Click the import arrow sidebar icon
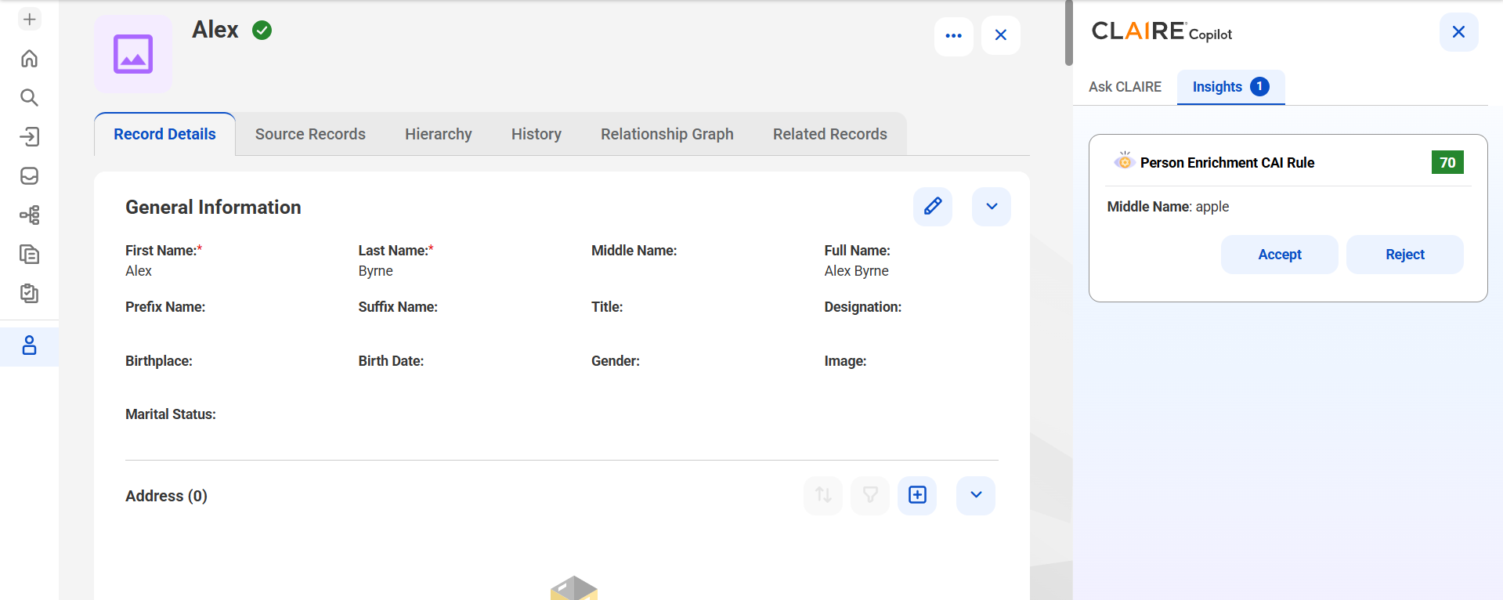Screen dimensions: 1503x600 tap(29, 136)
